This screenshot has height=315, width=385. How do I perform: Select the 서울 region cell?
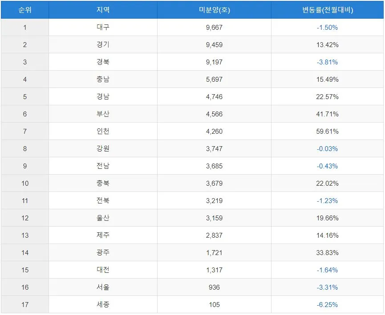[x=103, y=287]
